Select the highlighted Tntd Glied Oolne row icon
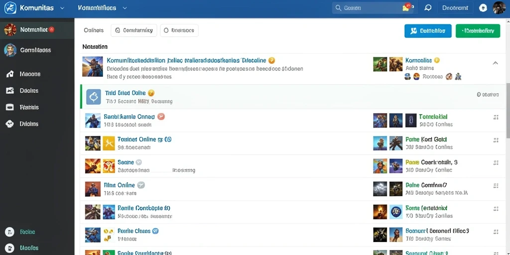The image size is (510, 255). (x=94, y=97)
